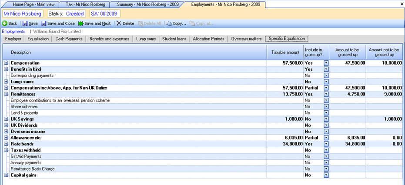Open the Allocation Periods sub-tab
The height and width of the screenshot is (185, 405).
209,39
